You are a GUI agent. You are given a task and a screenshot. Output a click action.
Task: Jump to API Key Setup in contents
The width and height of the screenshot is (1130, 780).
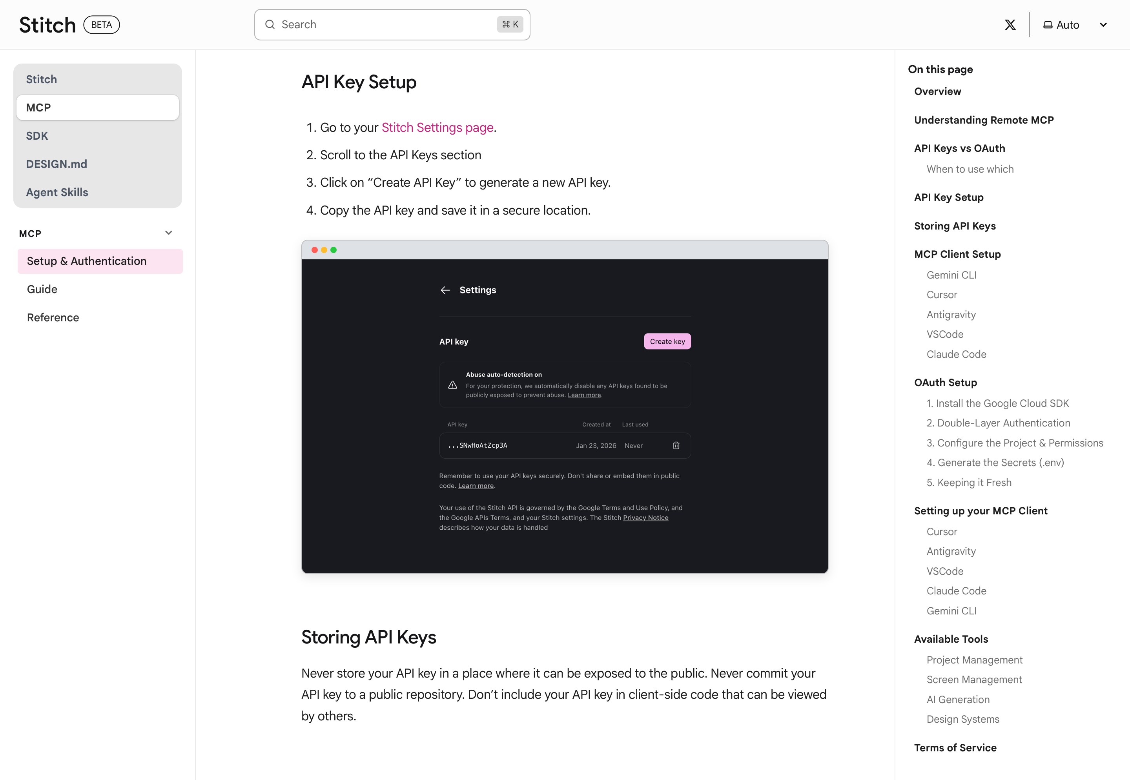(x=949, y=197)
